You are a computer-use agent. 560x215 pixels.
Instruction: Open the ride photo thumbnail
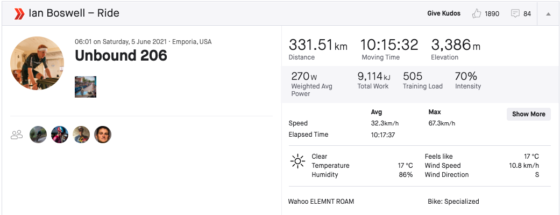click(x=86, y=86)
